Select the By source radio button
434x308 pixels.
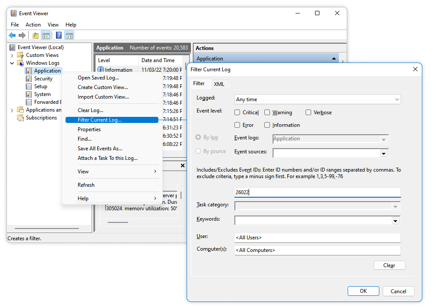pyautogui.click(x=198, y=151)
